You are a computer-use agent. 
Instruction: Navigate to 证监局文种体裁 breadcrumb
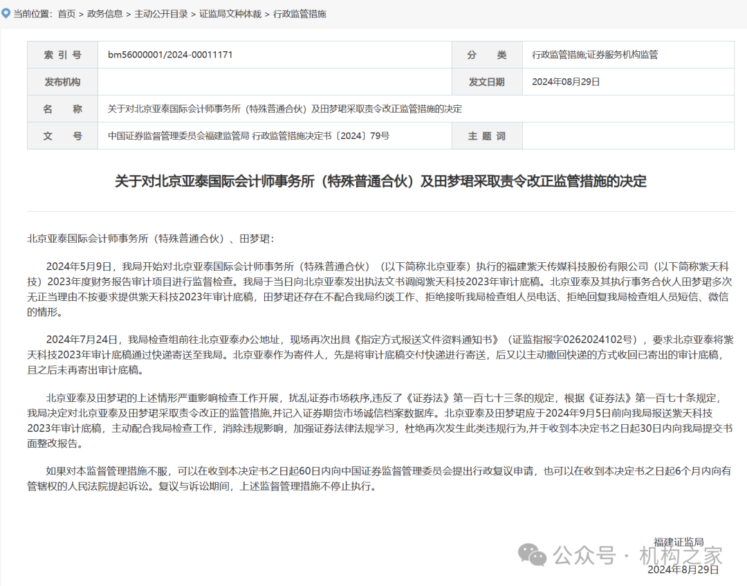(230, 14)
